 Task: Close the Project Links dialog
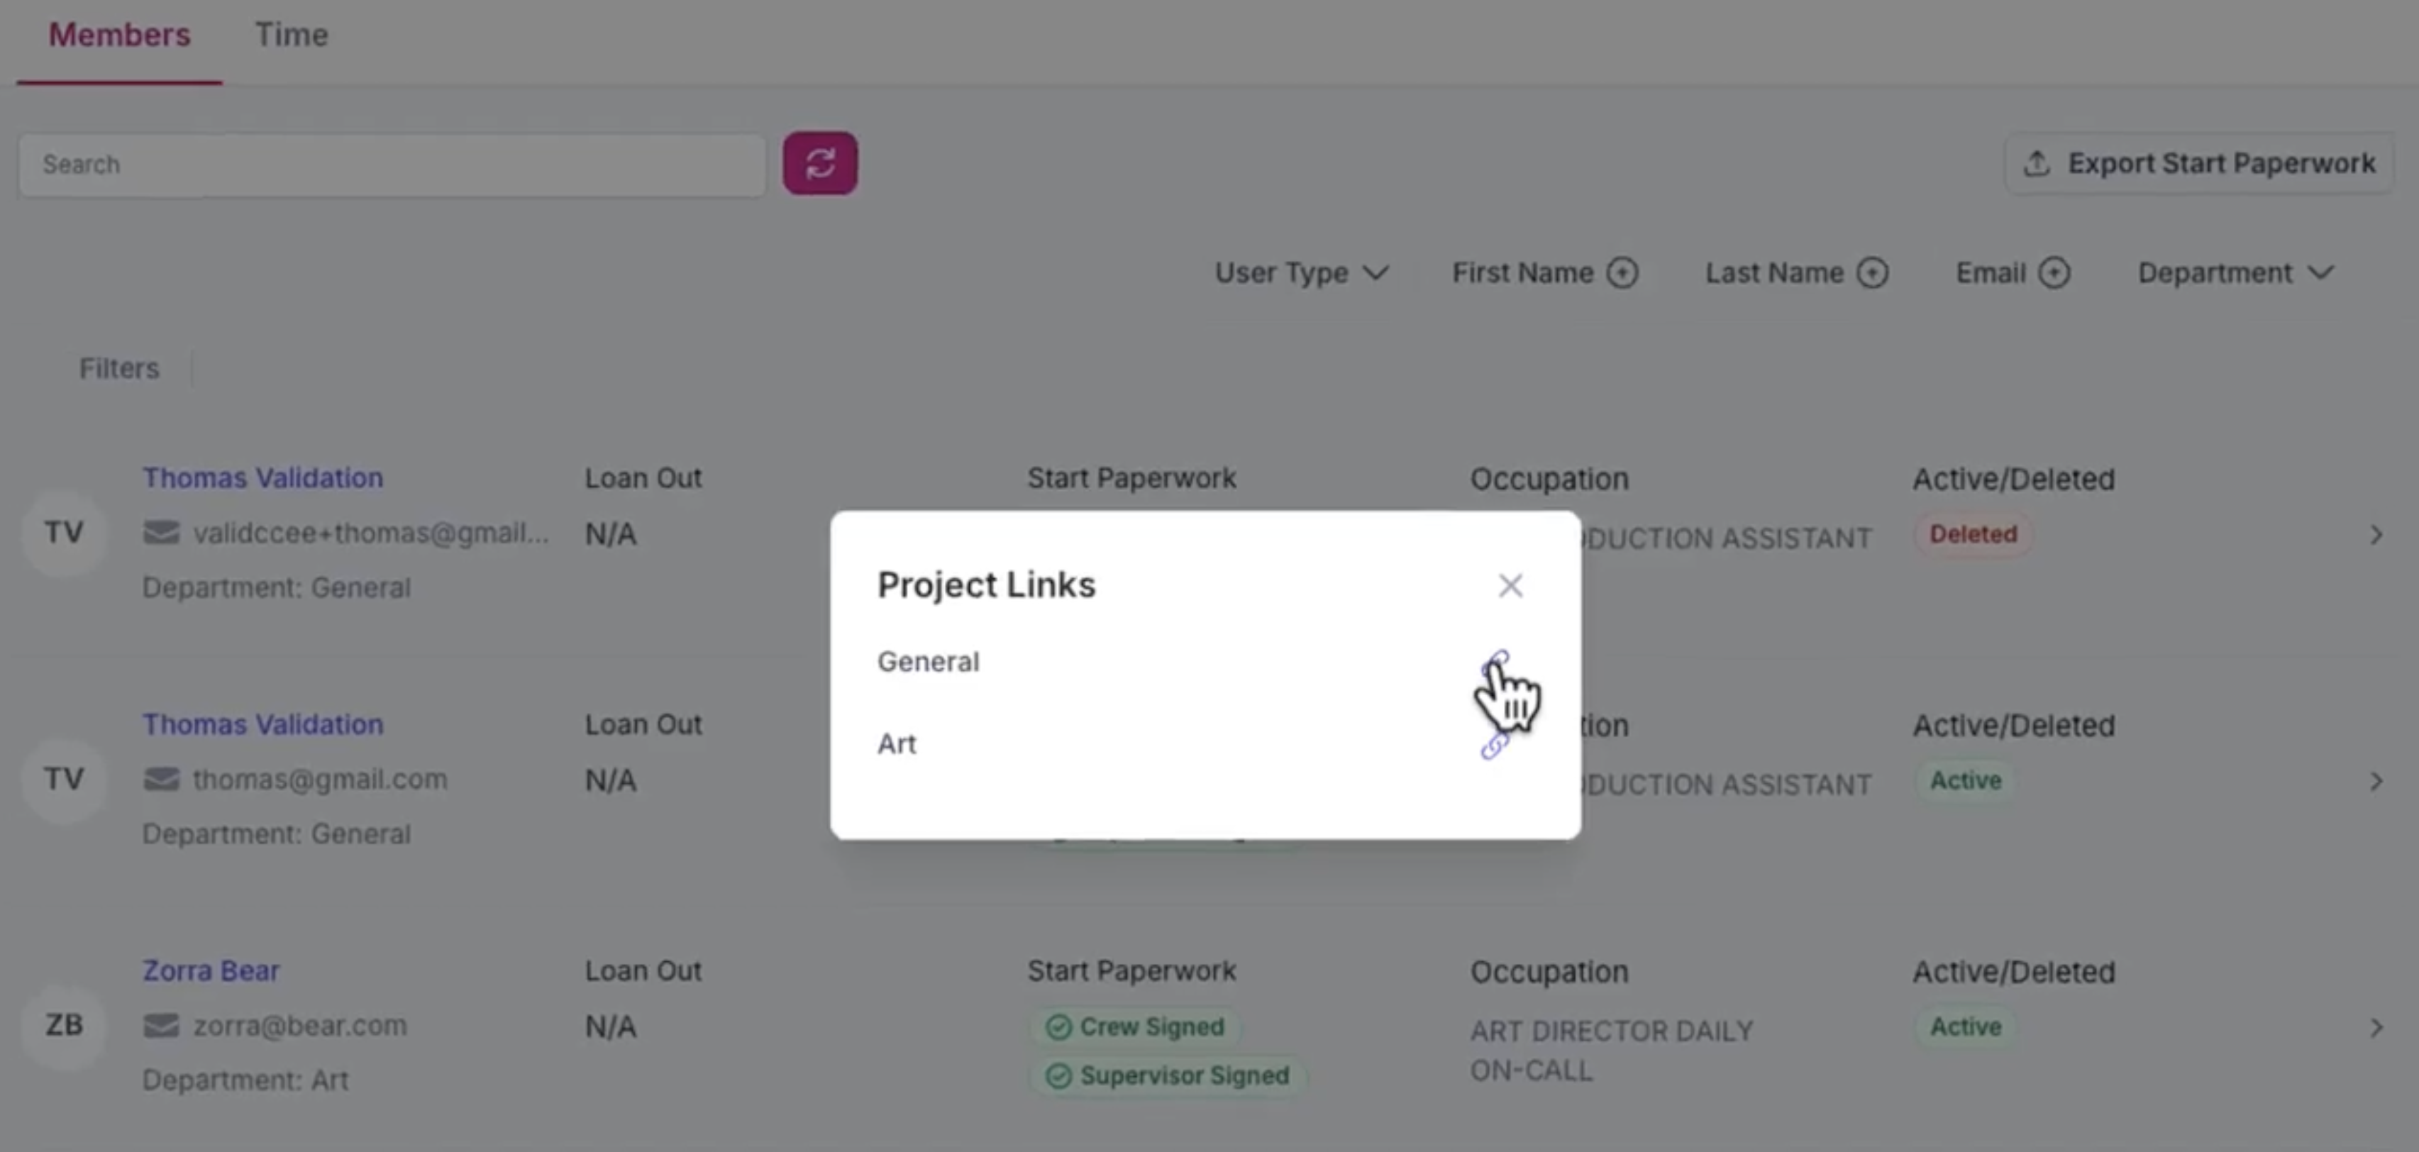click(x=1510, y=586)
